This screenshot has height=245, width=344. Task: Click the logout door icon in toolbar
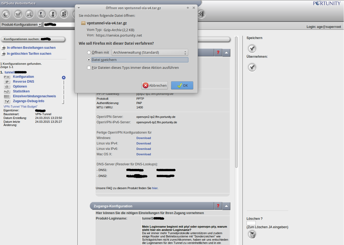(201, 14)
